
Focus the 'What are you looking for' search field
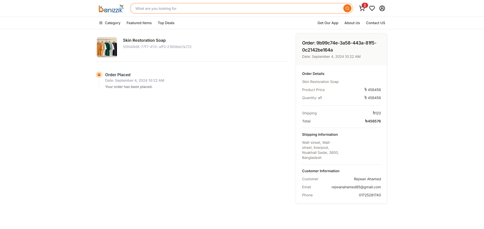237,9
